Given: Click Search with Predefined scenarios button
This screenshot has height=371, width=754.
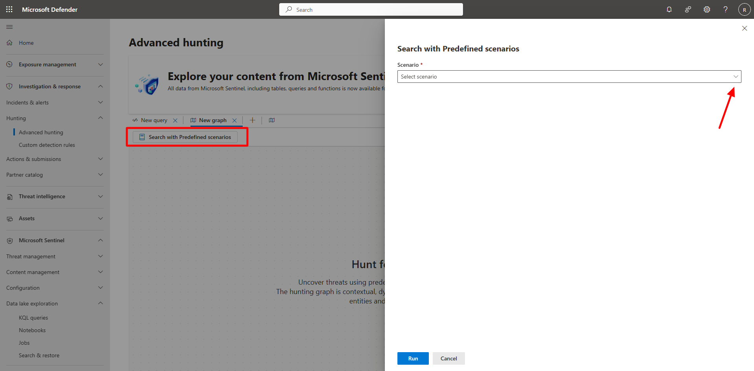Looking at the screenshot, I should 185,137.
